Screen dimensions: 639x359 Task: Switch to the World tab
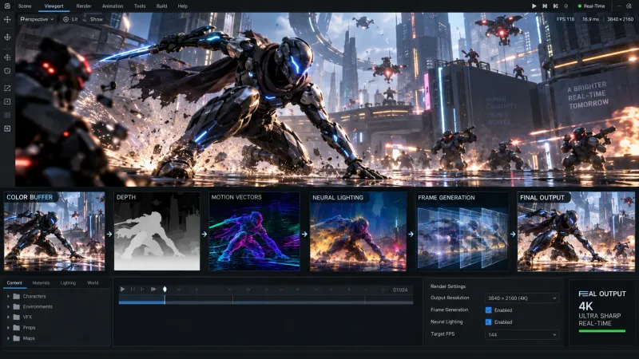coord(93,283)
